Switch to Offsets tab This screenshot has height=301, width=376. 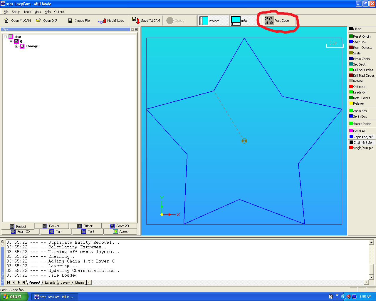(x=85, y=226)
